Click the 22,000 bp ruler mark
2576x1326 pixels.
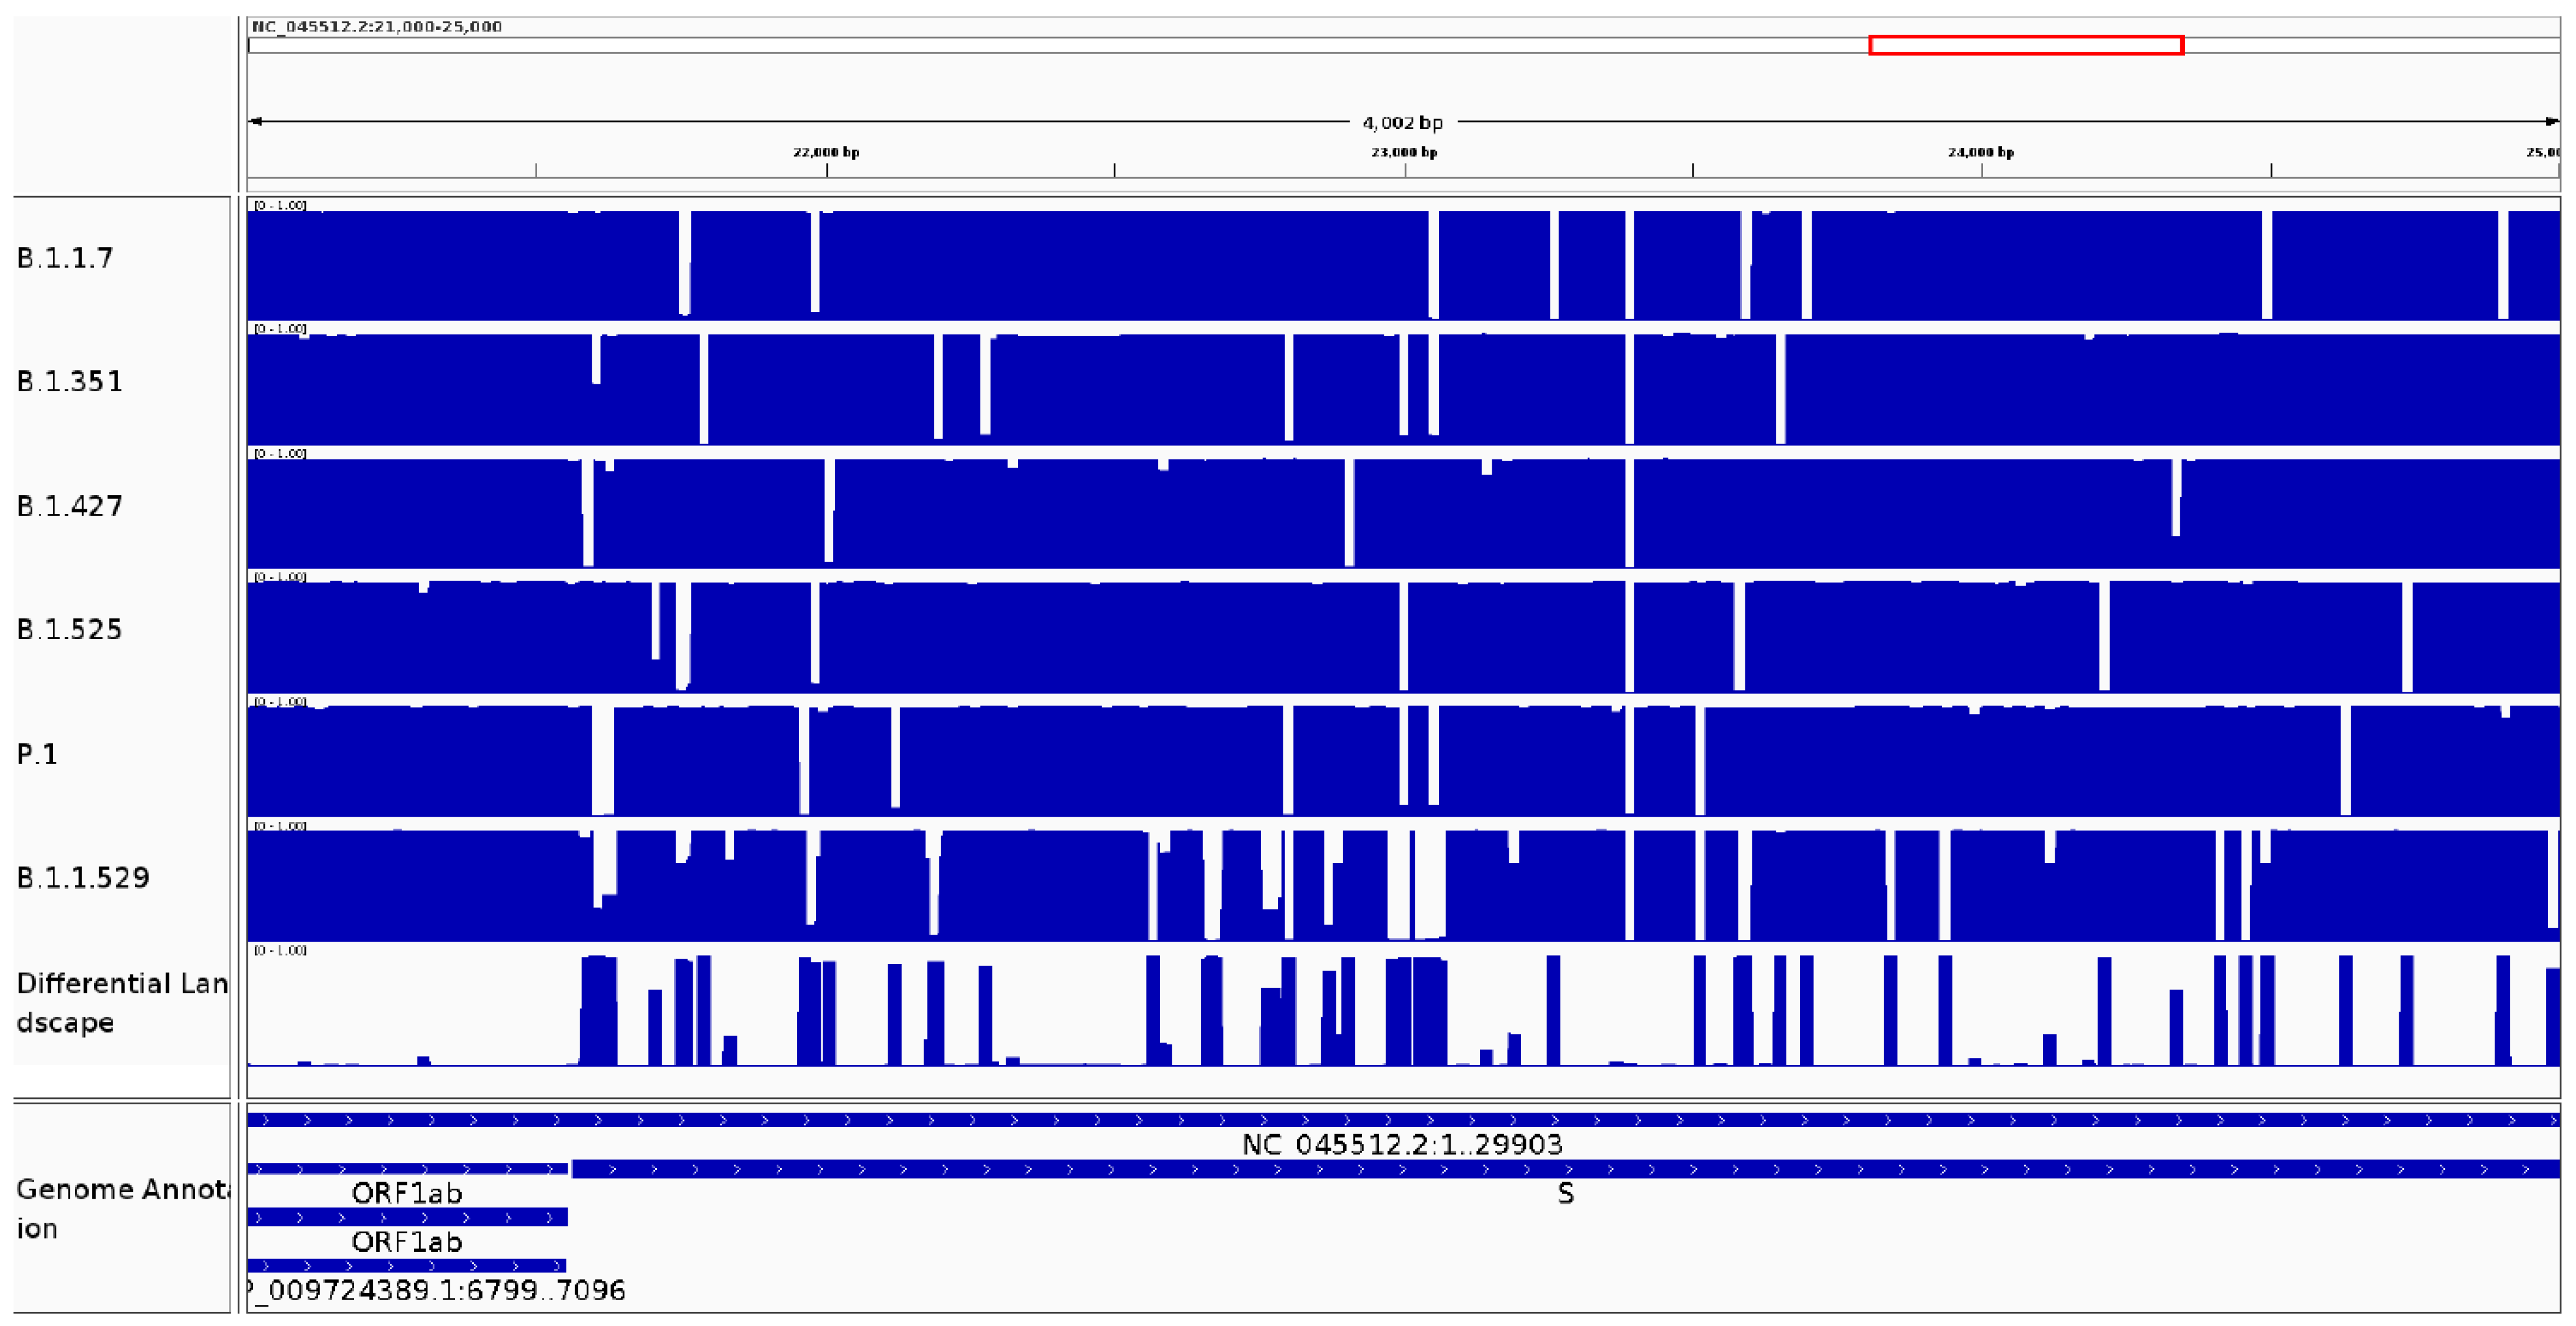(826, 152)
